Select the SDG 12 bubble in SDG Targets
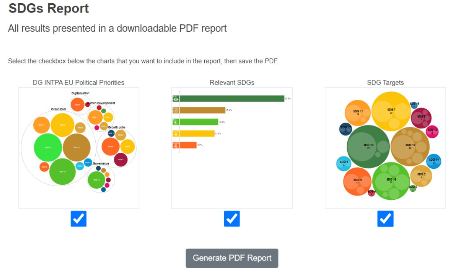The height and width of the screenshot is (277, 464). pos(410,146)
